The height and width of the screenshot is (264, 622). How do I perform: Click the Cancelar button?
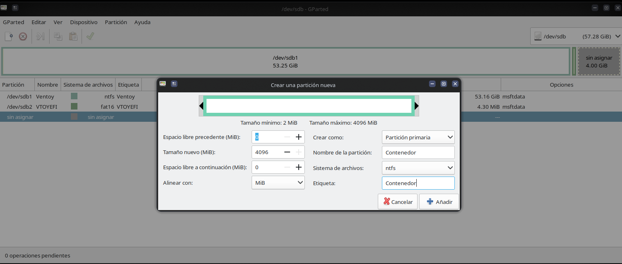398,201
